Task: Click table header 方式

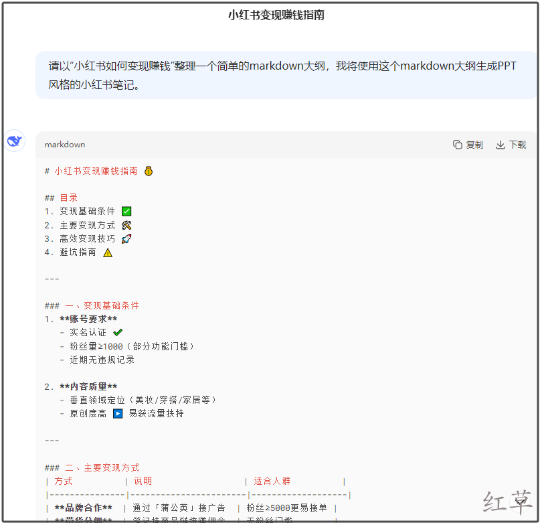Action: click(64, 481)
